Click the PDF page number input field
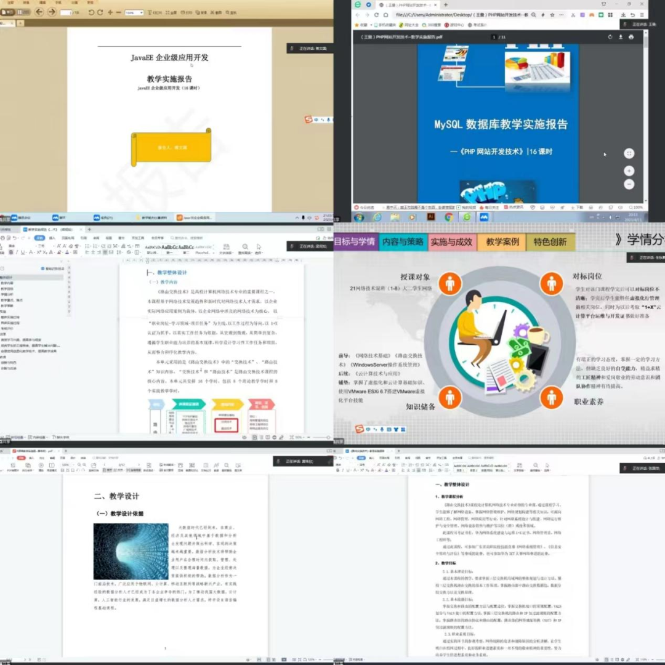This screenshot has height=665, width=665. tap(493, 37)
